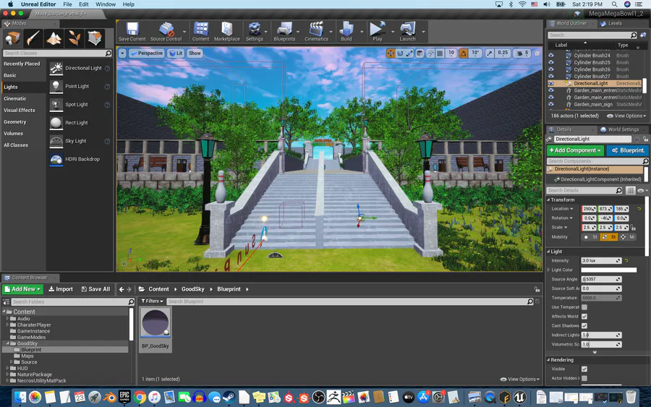The width and height of the screenshot is (651, 407).
Task: Open the Content toolbar icon
Action: [x=200, y=31]
